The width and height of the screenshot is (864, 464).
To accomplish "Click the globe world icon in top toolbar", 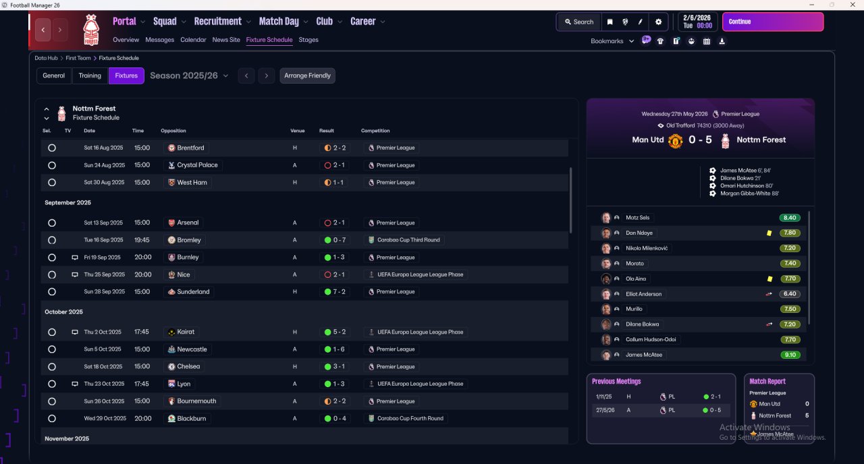I will [x=625, y=22].
